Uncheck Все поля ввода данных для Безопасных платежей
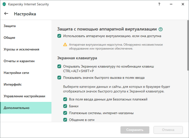The width and height of the screenshot is (189, 138). coord(65,99)
